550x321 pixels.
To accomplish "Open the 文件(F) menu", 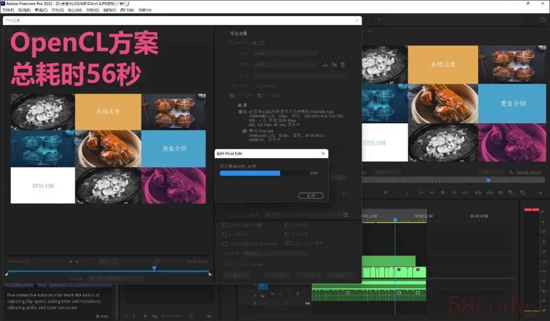I will click(x=8, y=10).
